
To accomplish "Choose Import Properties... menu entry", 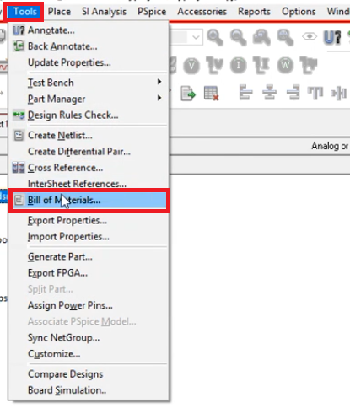I will click(x=88, y=237).
